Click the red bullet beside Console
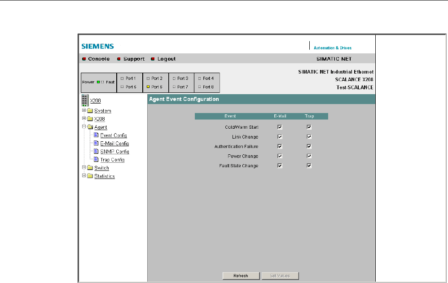 pos(84,59)
